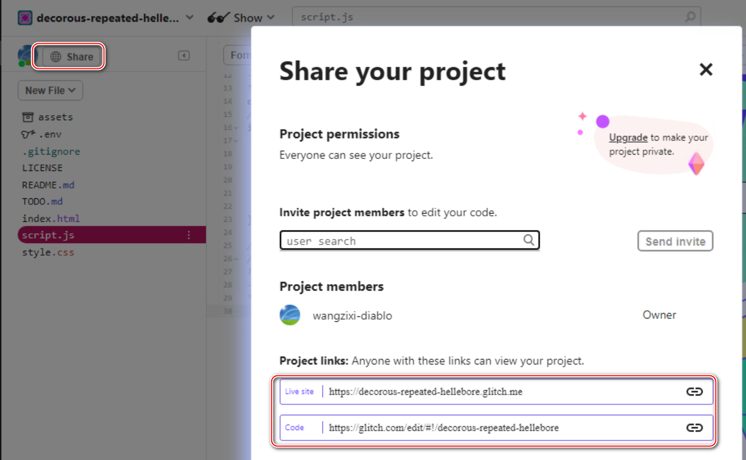Image resolution: width=746 pixels, height=460 pixels.
Task: Open the New File dropdown
Action: 50,91
